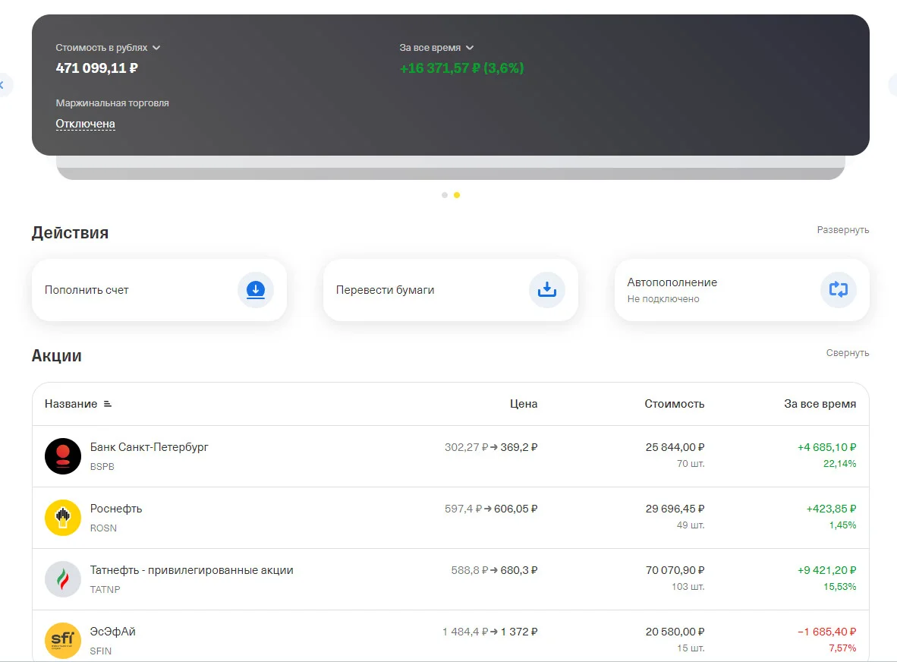Click Банк Санкт-Петербург profit +4 685,10 ₽

coord(826,447)
